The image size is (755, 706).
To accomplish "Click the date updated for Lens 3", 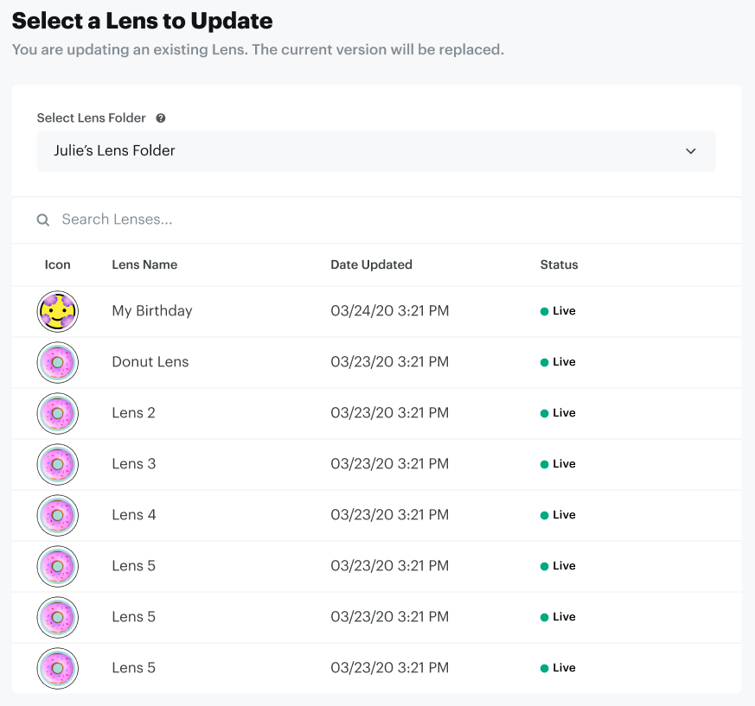I will tap(389, 464).
